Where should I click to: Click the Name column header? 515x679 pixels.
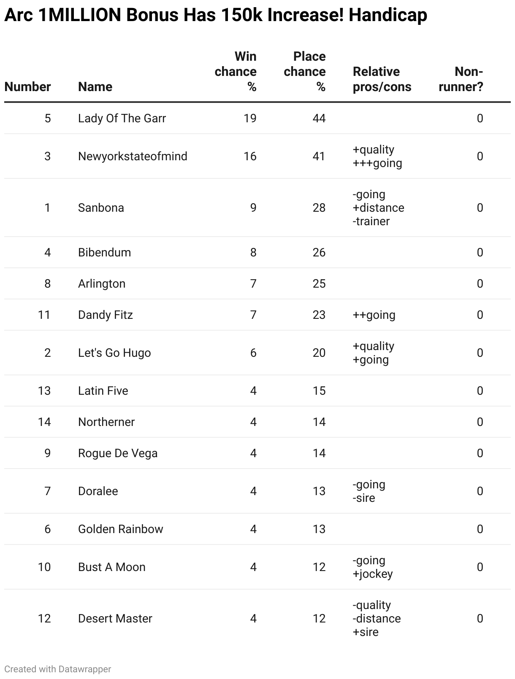tap(95, 87)
